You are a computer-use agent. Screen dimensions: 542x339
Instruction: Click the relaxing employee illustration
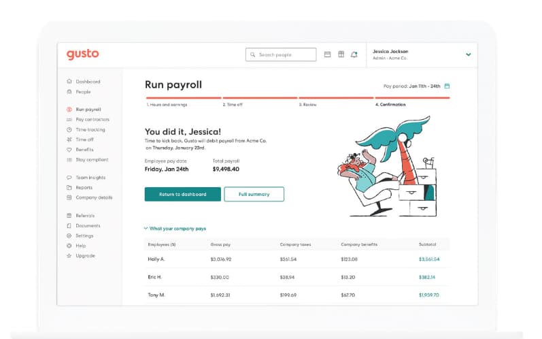click(387, 166)
